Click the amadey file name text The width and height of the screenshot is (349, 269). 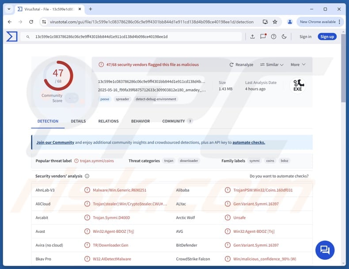click(x=152, y=90)
